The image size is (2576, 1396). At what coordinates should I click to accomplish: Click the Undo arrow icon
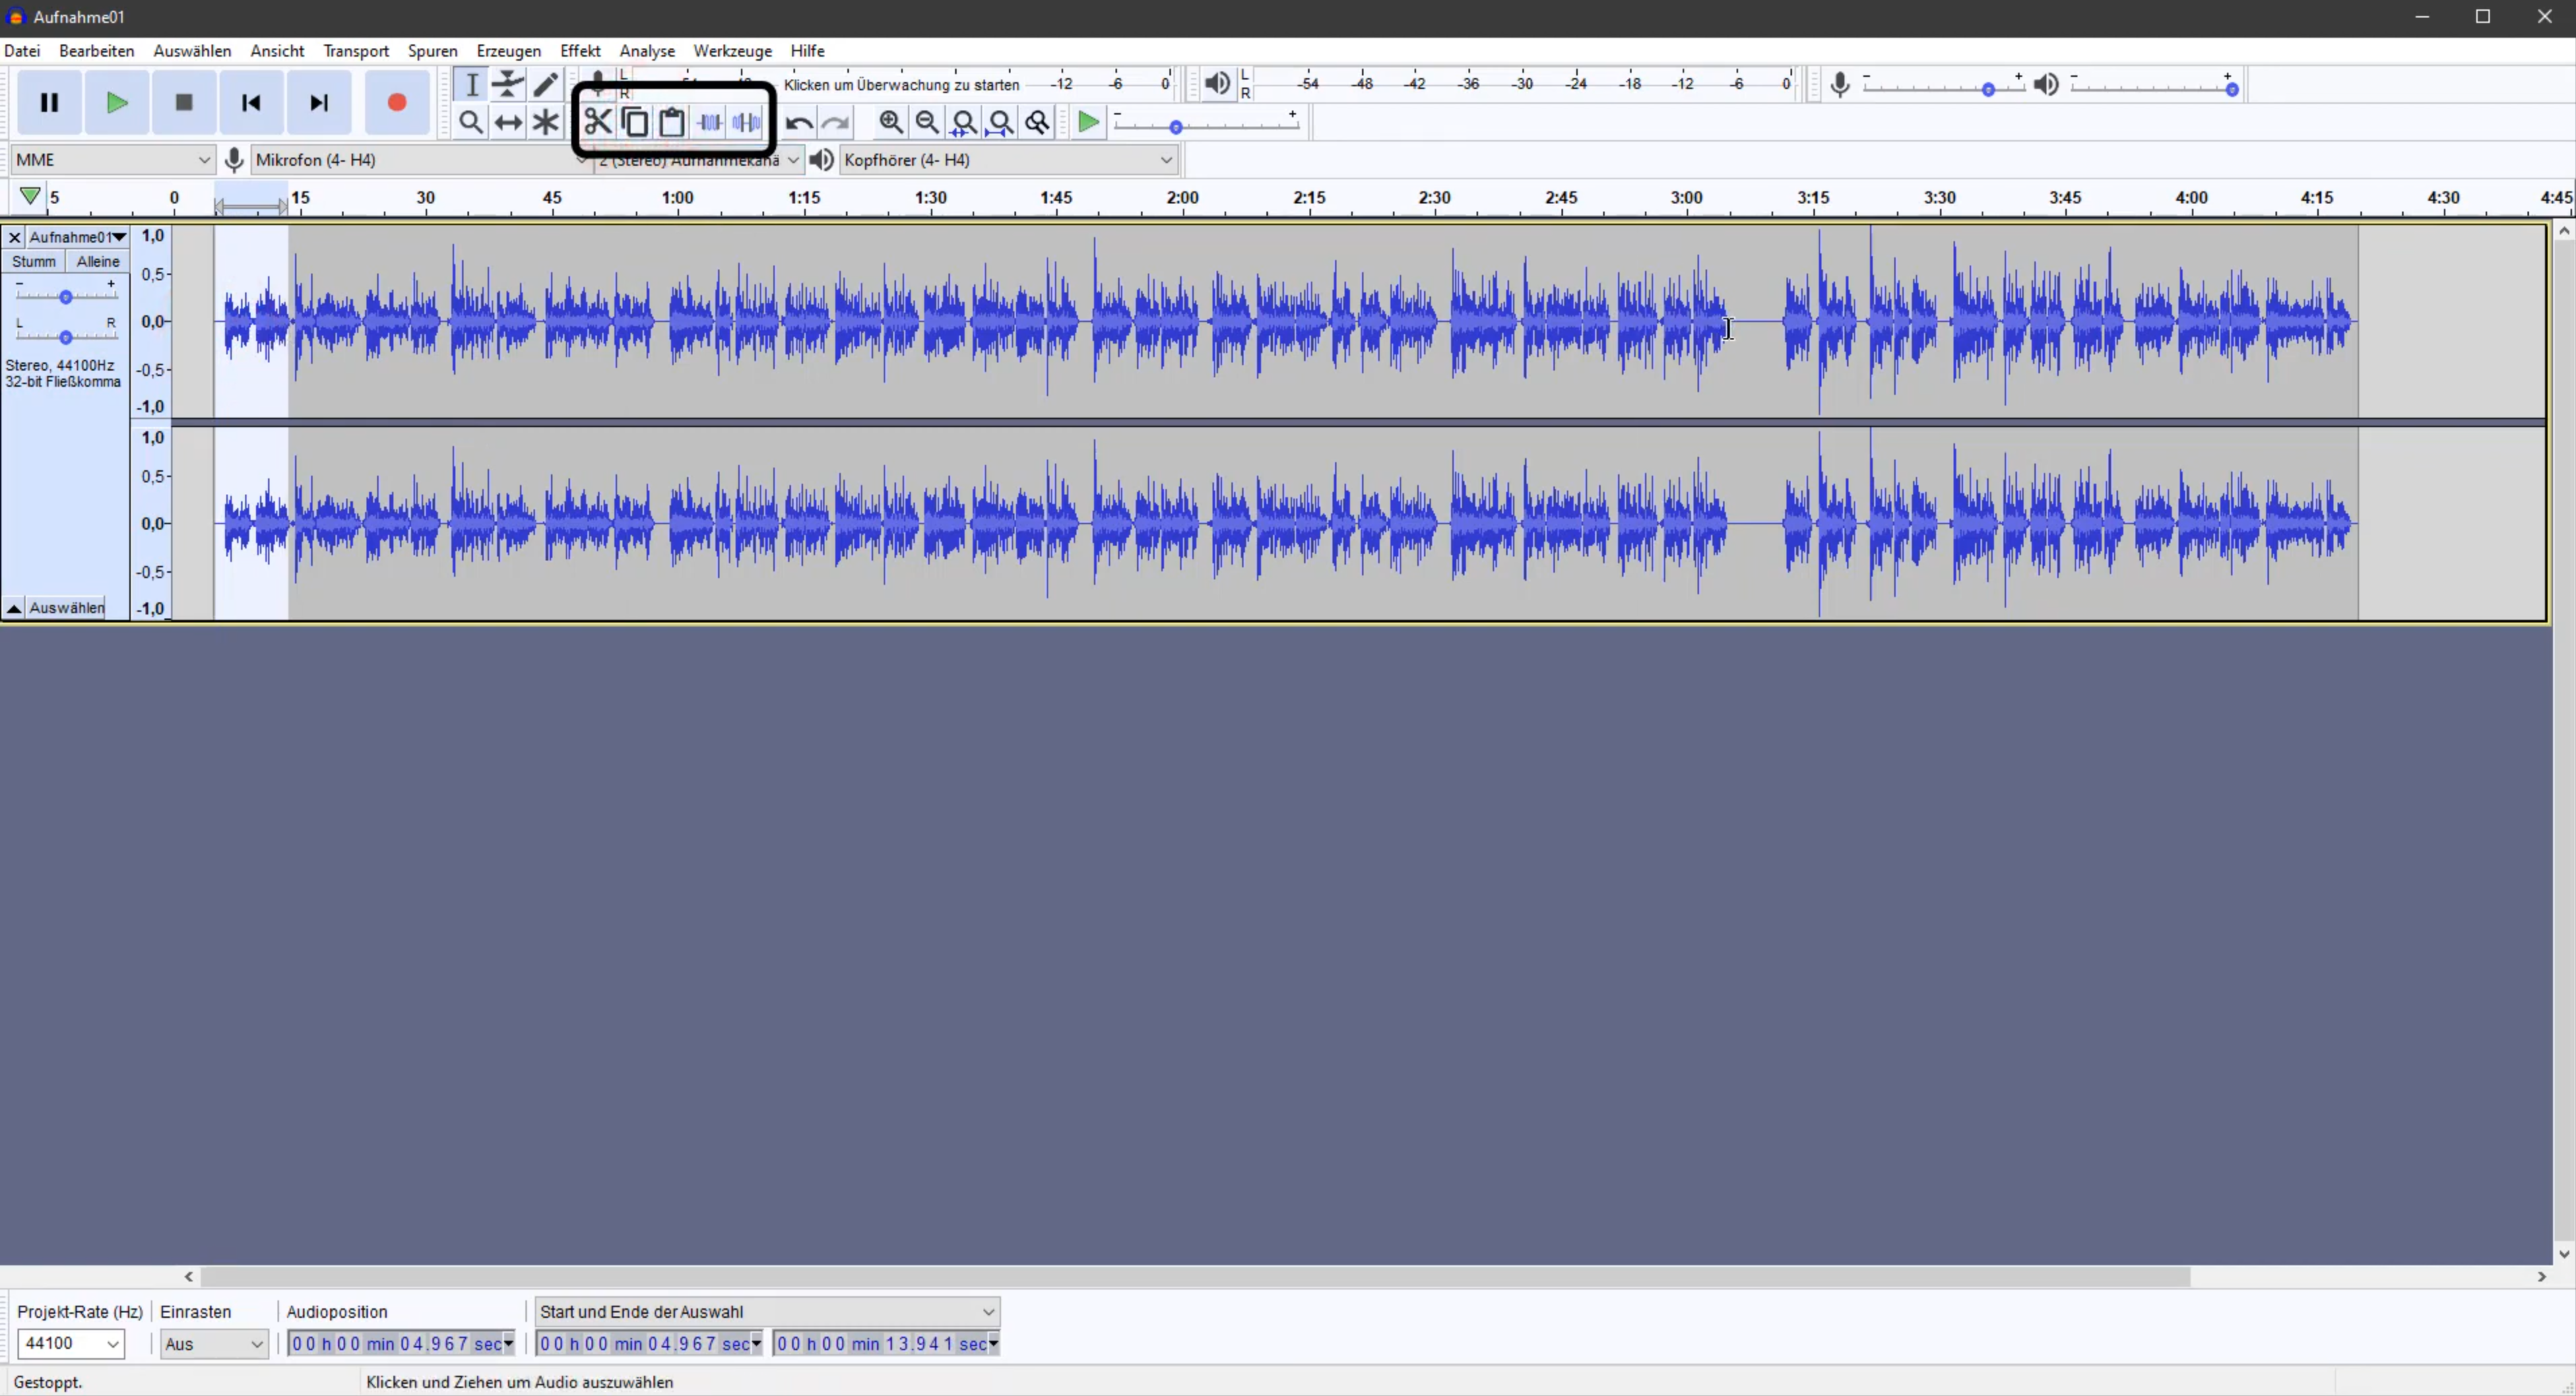[x=798, y=122]
